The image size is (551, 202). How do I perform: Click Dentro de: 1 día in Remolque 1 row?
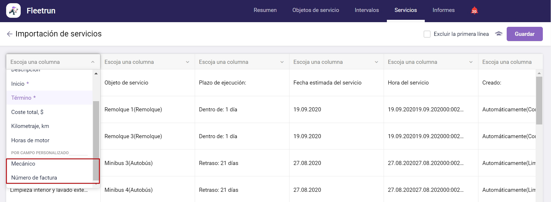(242, 109)
